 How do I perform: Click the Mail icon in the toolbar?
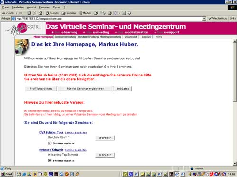pyautogui.click(x=103, y=13)
